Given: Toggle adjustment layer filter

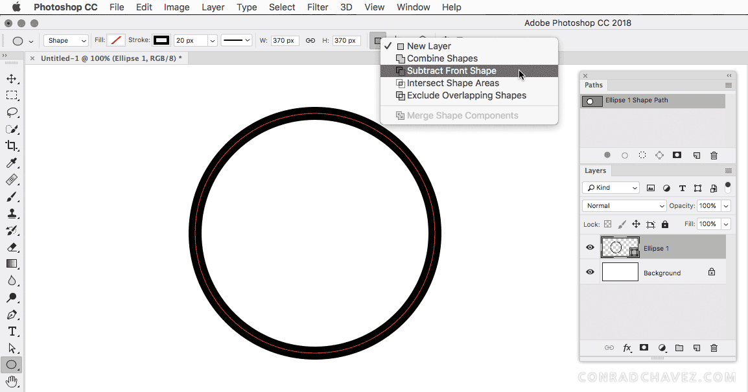Looking at the screenshot, I should click(x=666, y=188).
